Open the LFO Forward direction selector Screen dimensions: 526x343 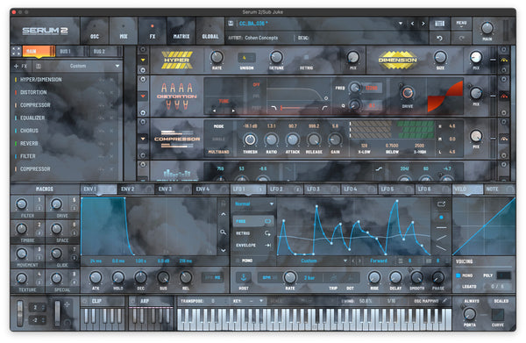click(379, 261)
